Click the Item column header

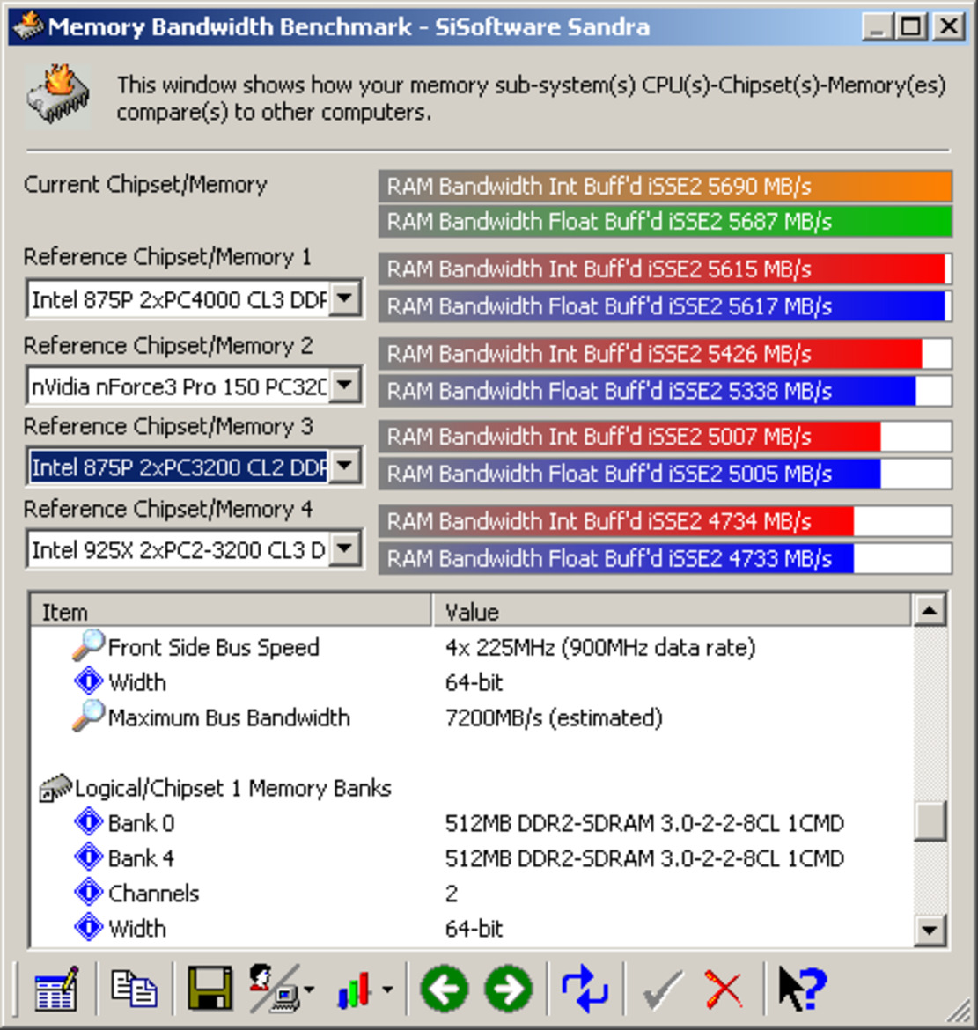coord(231,612)
